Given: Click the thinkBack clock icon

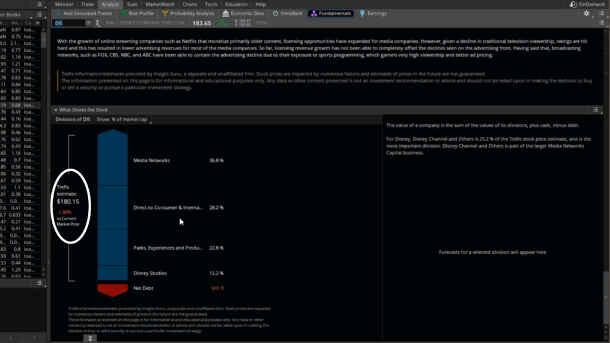Looking at the screenshot, I should (x=275, y=13).
